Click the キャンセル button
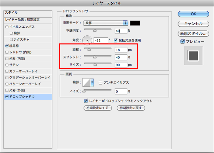This screenshot has height=153, width=214. [x=193, y=24]
